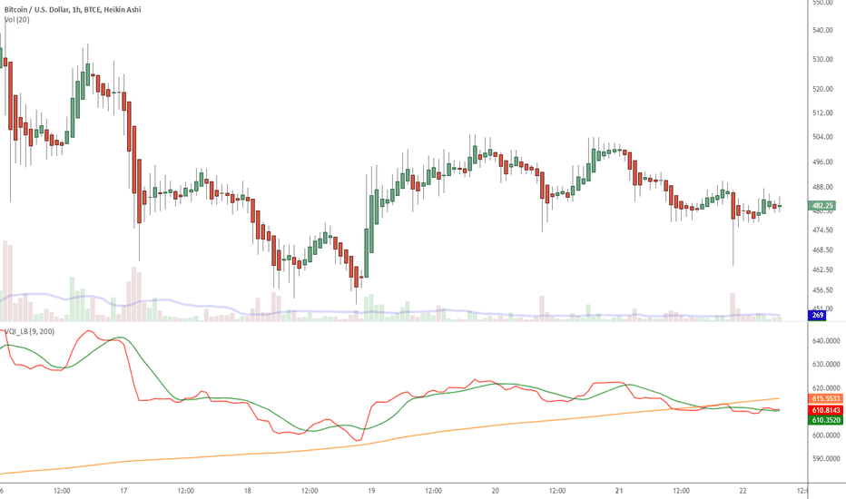
Task: Click the date label 22 on time axis
Action: coord(743,491)
